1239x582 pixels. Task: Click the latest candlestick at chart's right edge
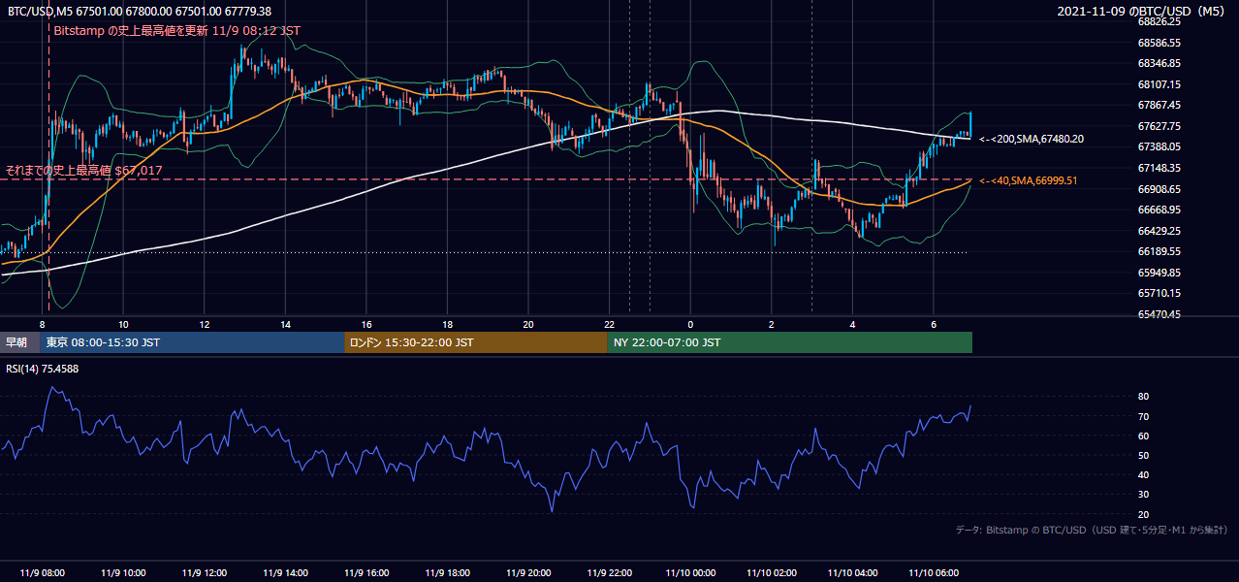coord(969,123)
